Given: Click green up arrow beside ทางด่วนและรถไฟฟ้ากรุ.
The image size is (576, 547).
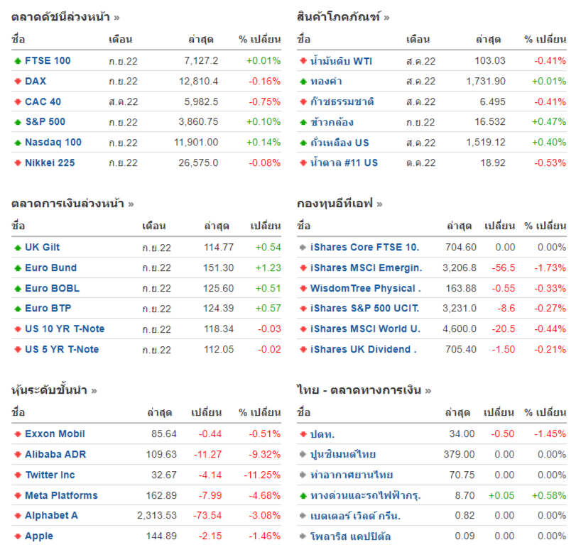Looking at the screenshot, I should pyautogui.click(x=303, y=496).
